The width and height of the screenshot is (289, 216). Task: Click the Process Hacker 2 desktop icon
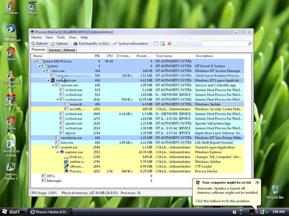click(x=11, y=172)
